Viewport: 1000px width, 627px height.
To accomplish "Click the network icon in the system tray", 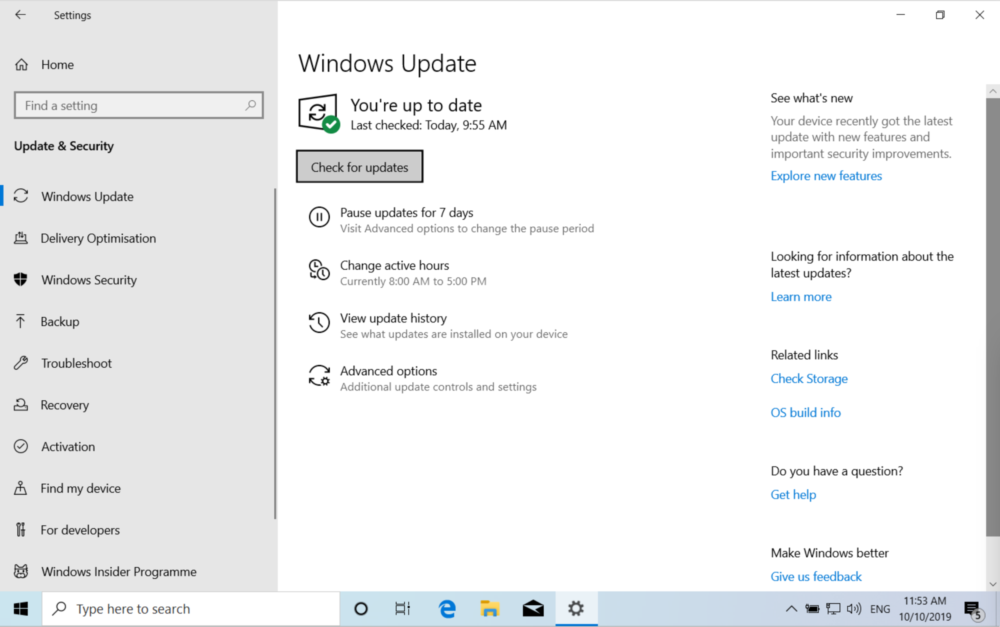I will pyautogui.click(x=833, y=608).
